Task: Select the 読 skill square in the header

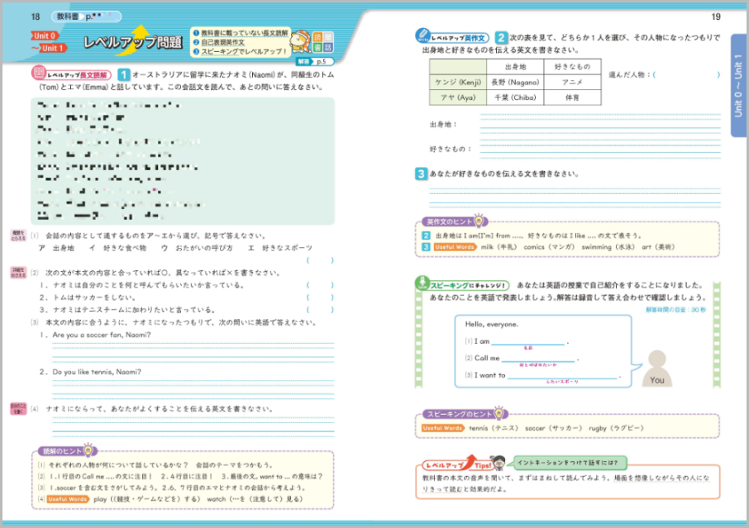Action: point(317,37)
